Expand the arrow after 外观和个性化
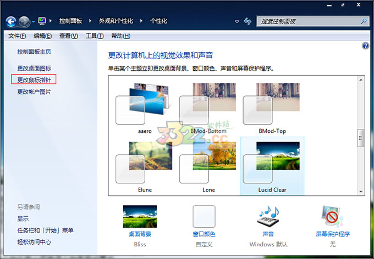 pyautogui.click(x=141, y=21)
